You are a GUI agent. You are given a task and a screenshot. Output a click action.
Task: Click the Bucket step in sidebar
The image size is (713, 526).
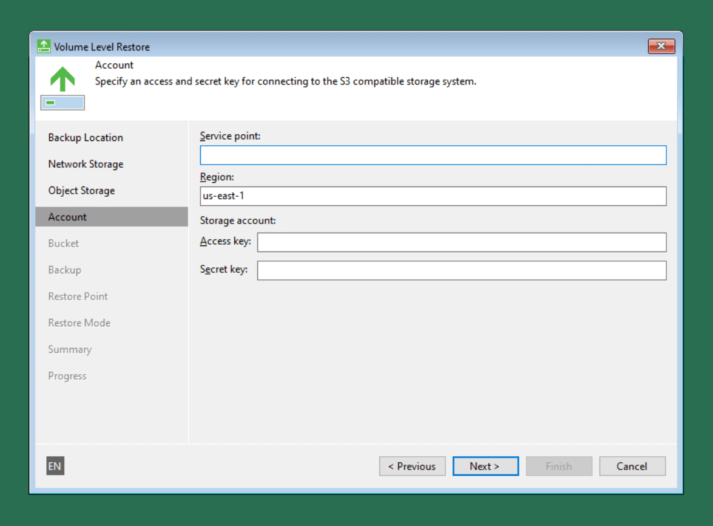(x=64, y=244)
